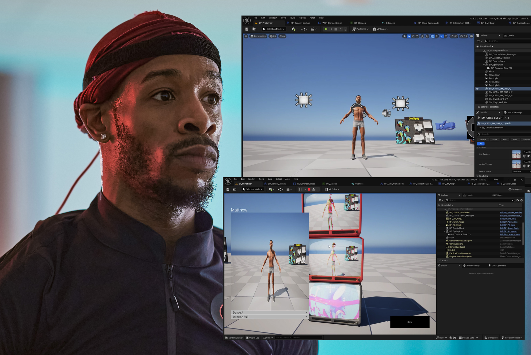Collapse the BP_SpringArm tree item in top outliner
The image size is (531, 355).
[x=484, y=65]
